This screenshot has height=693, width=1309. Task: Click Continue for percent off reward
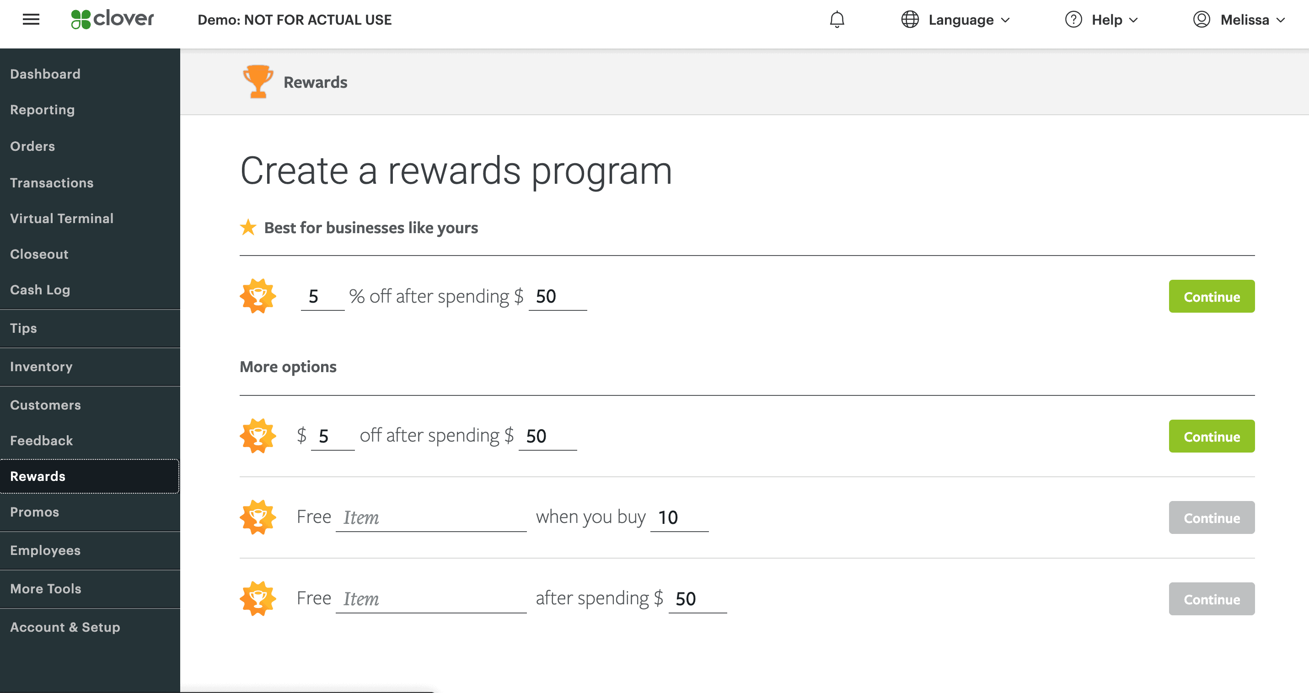1211,296
